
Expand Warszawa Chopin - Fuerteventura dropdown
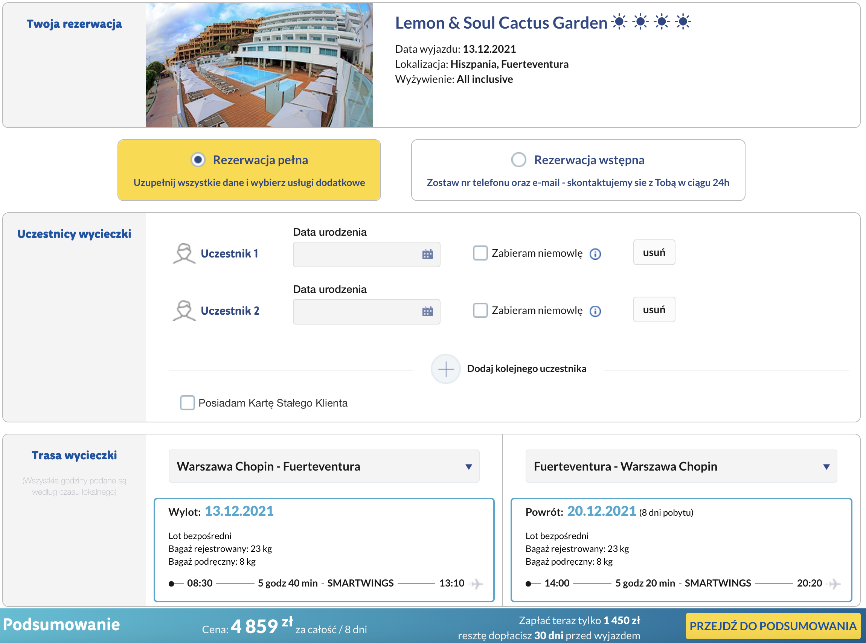(324, 466)
